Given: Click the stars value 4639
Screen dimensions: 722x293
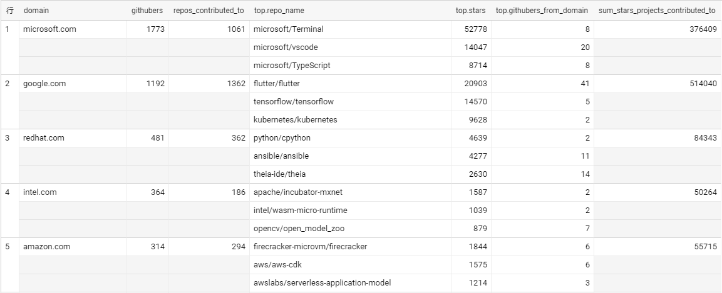Looking at the screenshot, I should (478, 138).
